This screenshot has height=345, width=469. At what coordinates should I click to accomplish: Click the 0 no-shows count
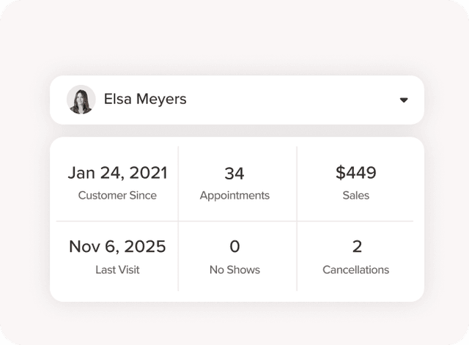[x=234, y=246]
